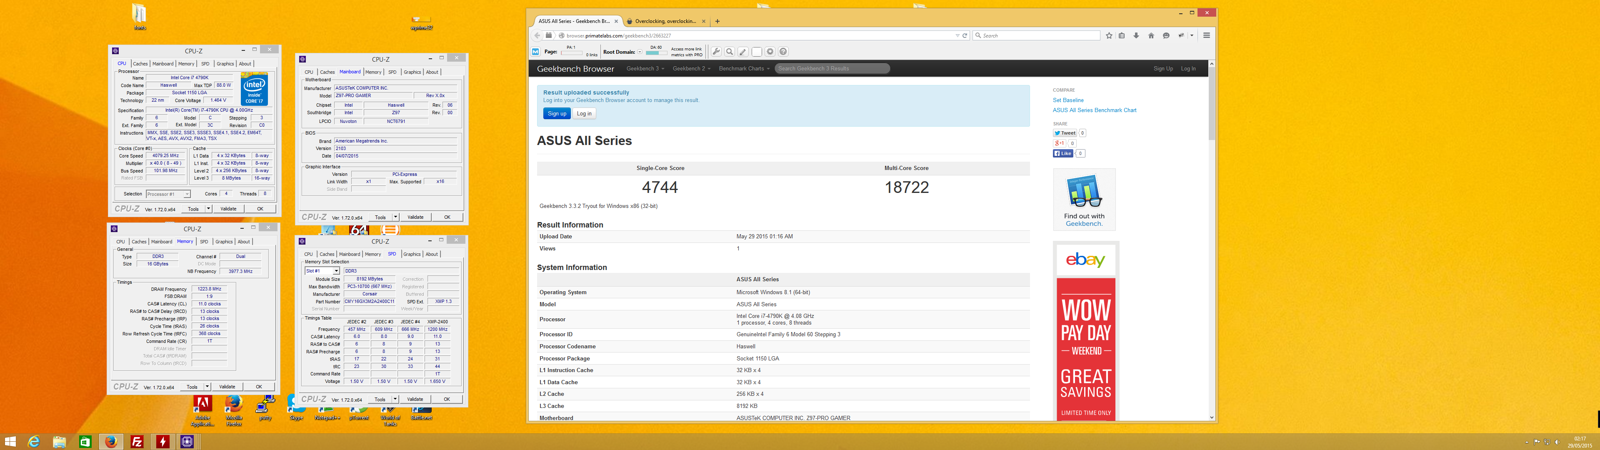Open File Explorer from the taskbar
The width and height of the screenshot is (1600, 450).
[x=59, y=442]
